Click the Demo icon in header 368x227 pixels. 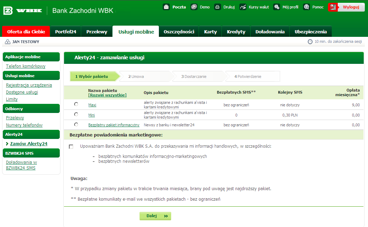coord(194,7)
